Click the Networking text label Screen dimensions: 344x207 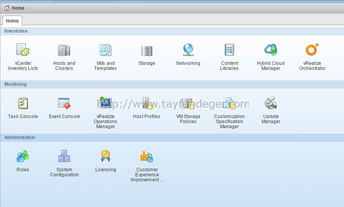tap(188, 63)
